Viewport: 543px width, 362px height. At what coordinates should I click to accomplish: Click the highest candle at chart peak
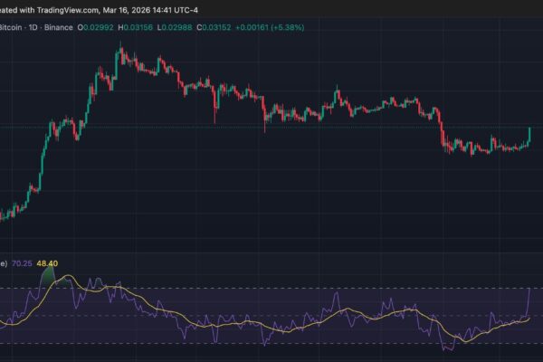coord(119,56)
